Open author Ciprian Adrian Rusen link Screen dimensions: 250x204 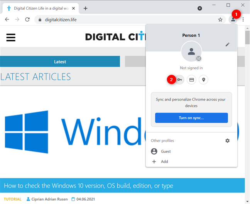click(x=49, y=199)
